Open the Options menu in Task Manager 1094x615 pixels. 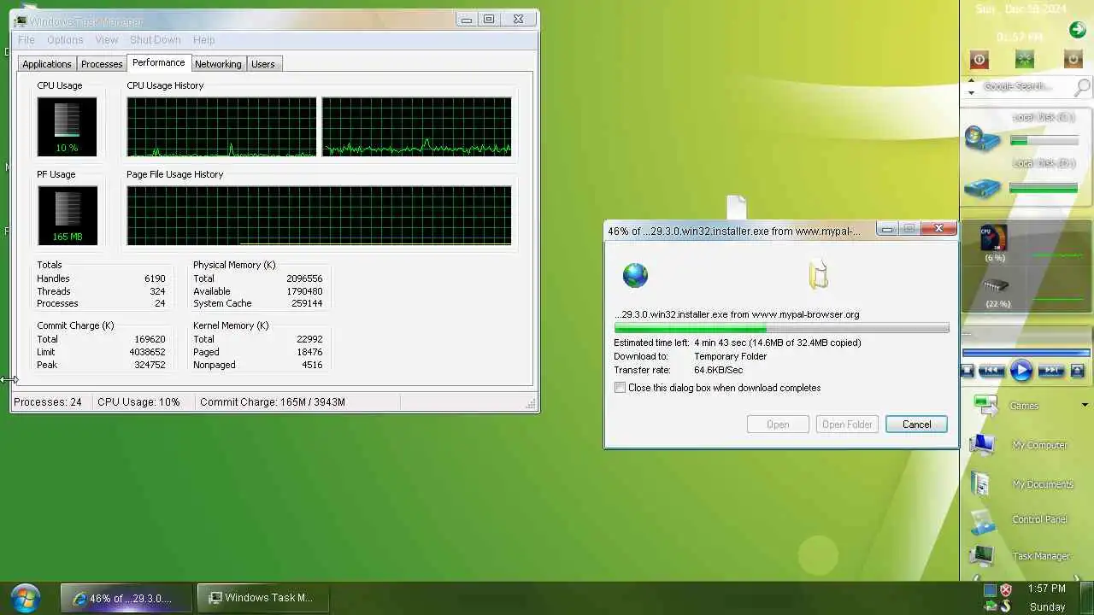click(x=65, y=40)
